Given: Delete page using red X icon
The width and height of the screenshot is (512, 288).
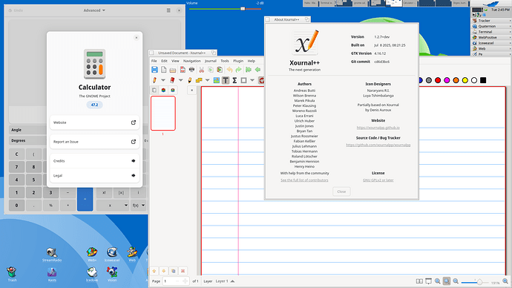Looking at the screenshot, I should pos(183,271).
